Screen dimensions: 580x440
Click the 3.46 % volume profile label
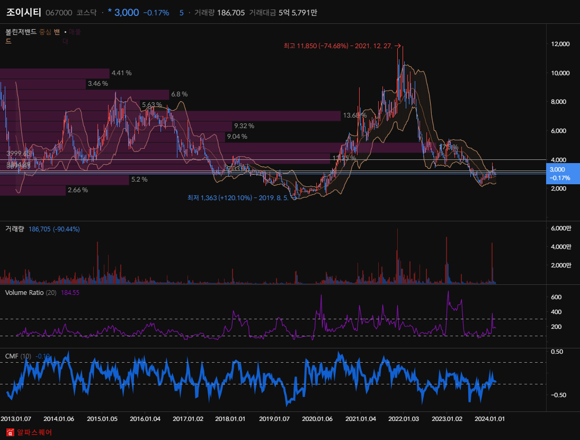(x=98, y=84)
